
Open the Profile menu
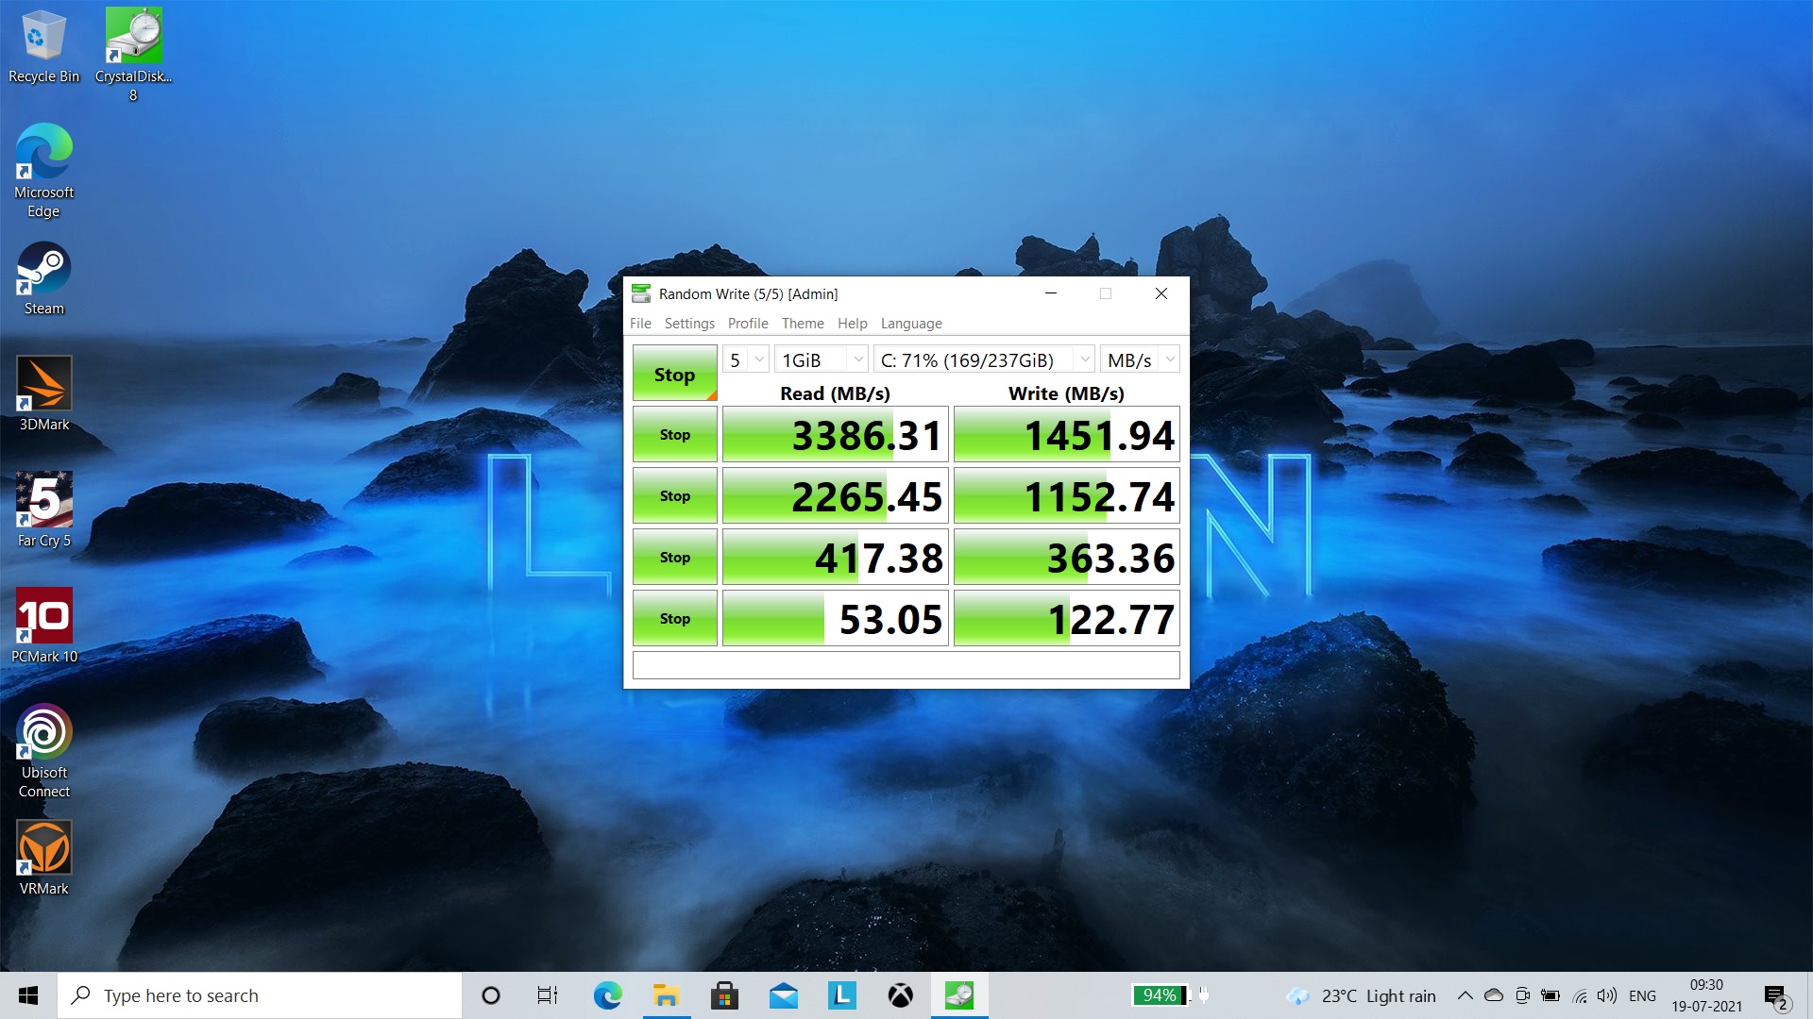(x=747, y=323)
